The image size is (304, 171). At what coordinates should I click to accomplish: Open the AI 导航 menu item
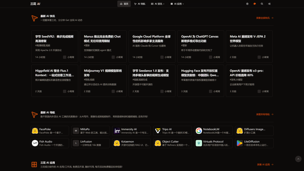click(x=140, y=4)
